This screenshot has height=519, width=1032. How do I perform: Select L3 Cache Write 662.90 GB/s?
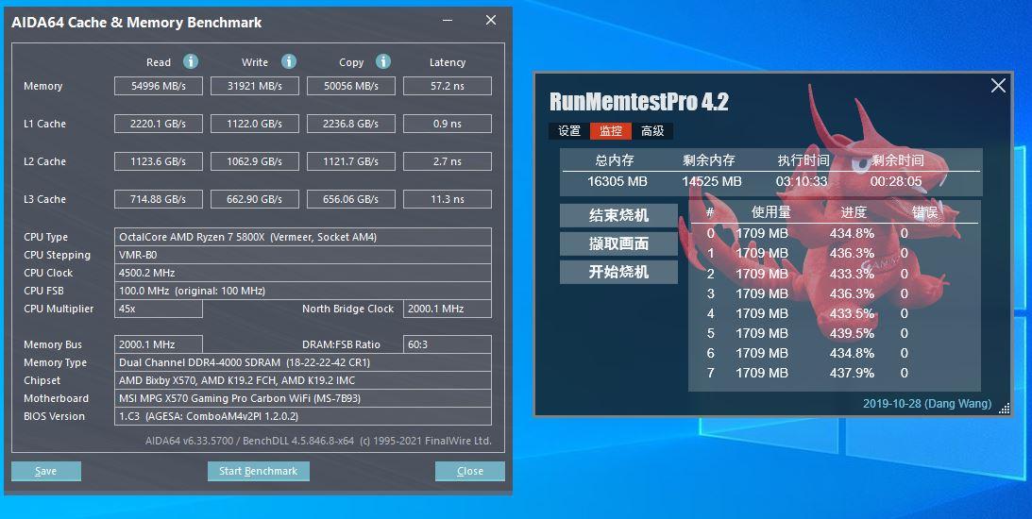pyautogui.click(x=255, y=199)
